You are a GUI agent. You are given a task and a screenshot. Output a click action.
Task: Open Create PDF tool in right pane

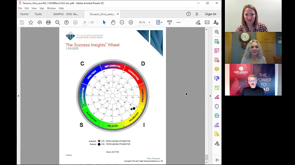click(217, 60)
